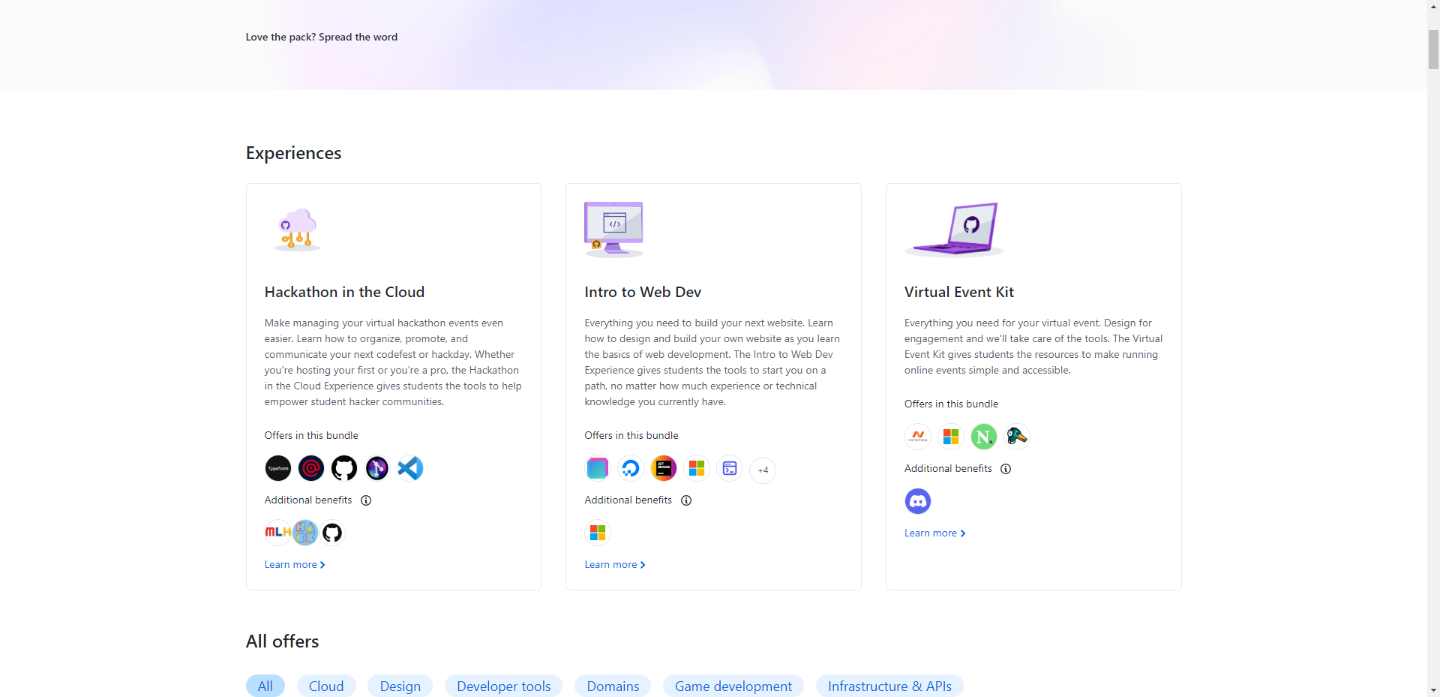Click info icon beside Virtual Event Kit benefits
The image size is (1440, 697).
coord(1006,469)
